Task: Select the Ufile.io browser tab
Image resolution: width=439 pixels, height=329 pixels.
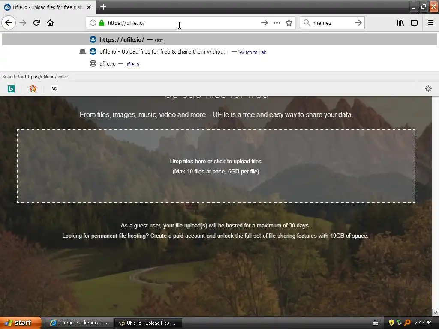Action: tap(48, 7)
